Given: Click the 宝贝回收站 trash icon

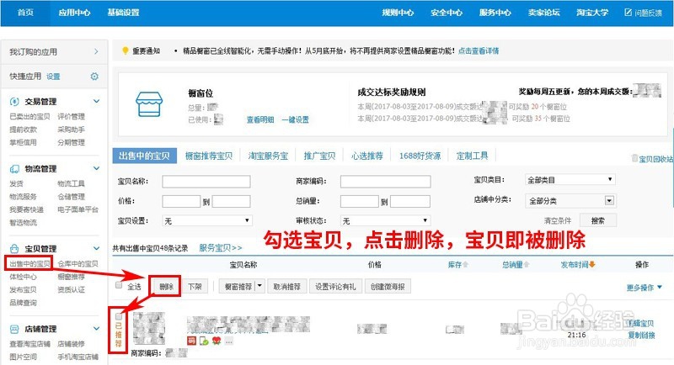Looking at the screenshot, I should pos(634,158).
